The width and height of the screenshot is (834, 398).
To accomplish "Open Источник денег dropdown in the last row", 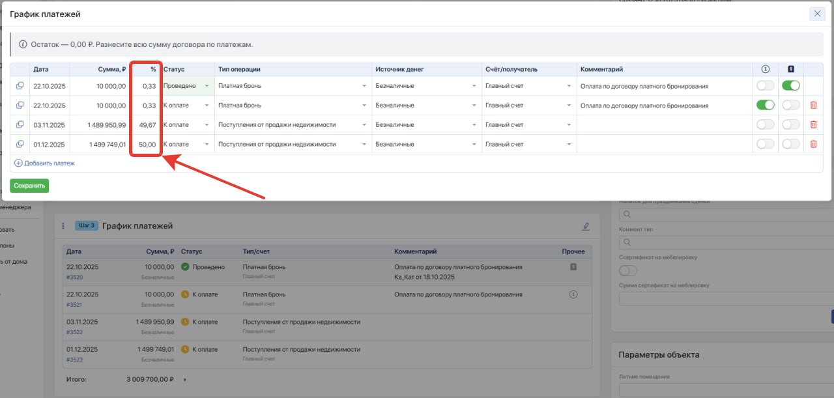I will click(426, 145).
